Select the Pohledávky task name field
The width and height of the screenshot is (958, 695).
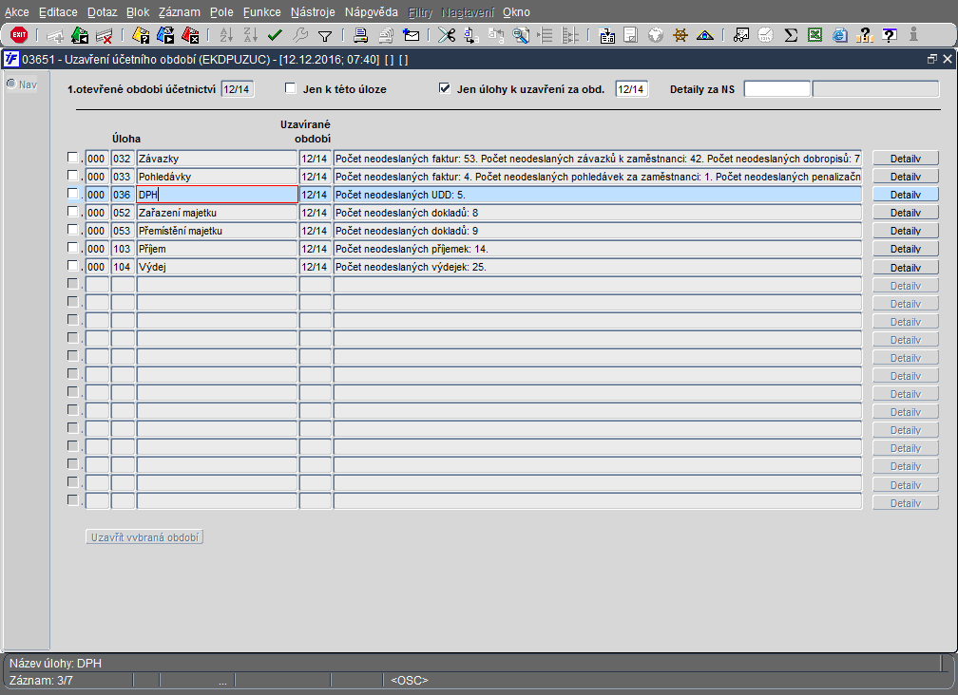pyautogui.click(x=217, y=177)
